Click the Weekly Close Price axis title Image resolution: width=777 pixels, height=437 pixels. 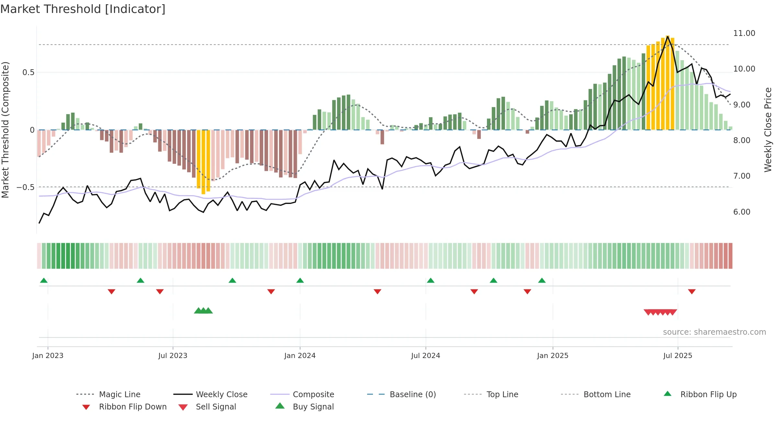(x=768, y=129)
